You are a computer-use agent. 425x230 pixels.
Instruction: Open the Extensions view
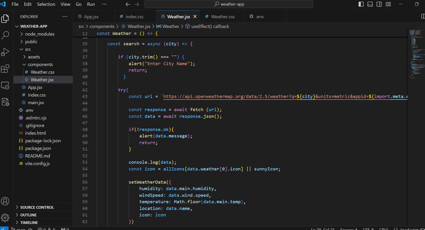[5, 69]
